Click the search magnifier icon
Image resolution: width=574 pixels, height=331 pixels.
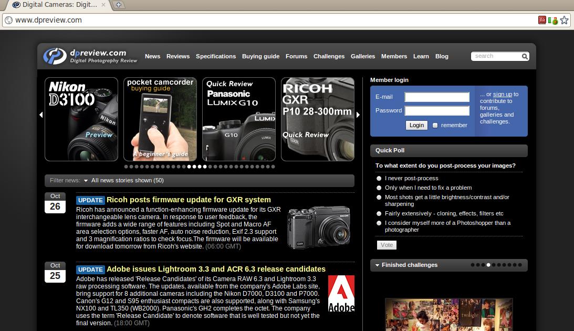tap(525, 56)
